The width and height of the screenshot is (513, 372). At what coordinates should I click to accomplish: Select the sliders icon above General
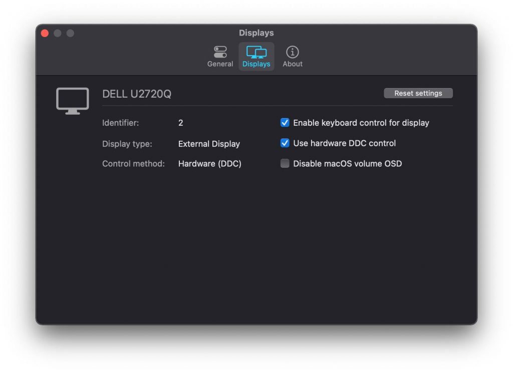click(x=220, y=51)
